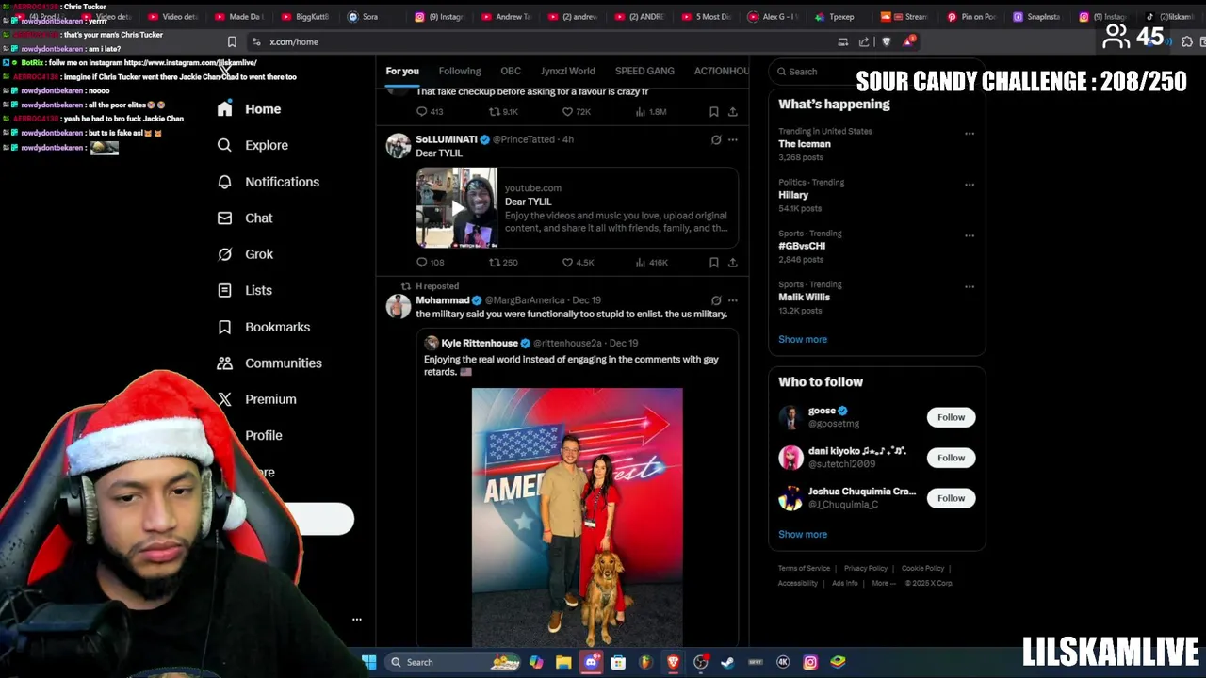Share the SoLLUMINATI Dear TYLIL post
1206x678 pixels.
(x=732, y=263)
